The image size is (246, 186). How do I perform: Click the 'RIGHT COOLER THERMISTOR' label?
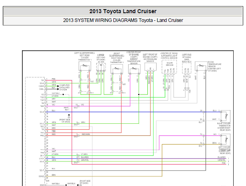(224, 125)
